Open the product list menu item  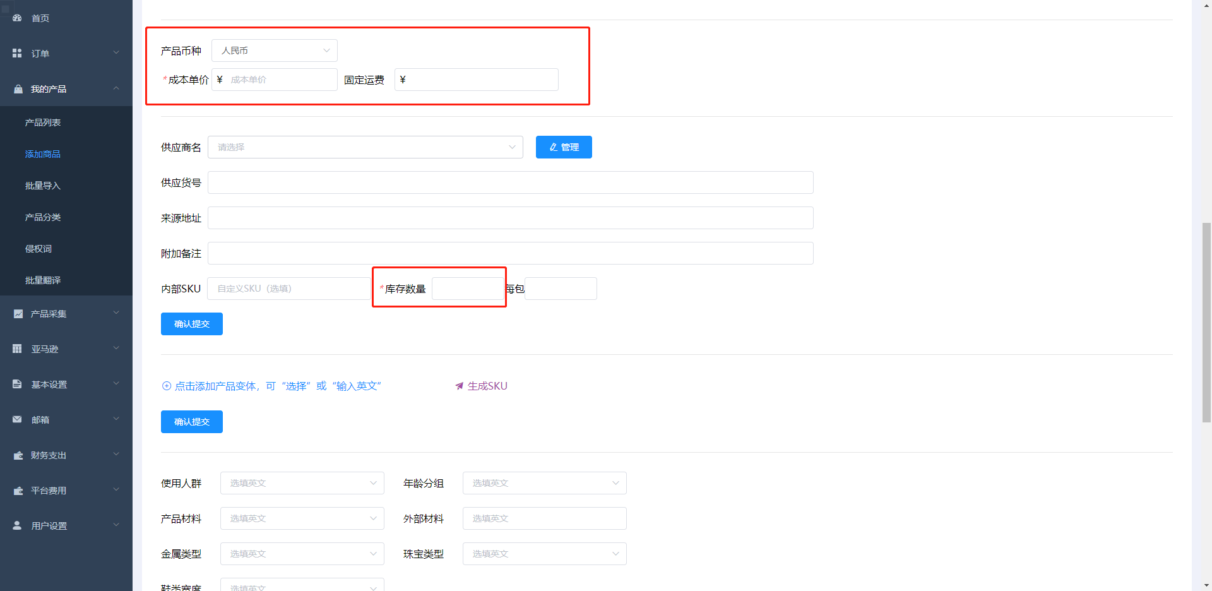click(x=43, y=122)
